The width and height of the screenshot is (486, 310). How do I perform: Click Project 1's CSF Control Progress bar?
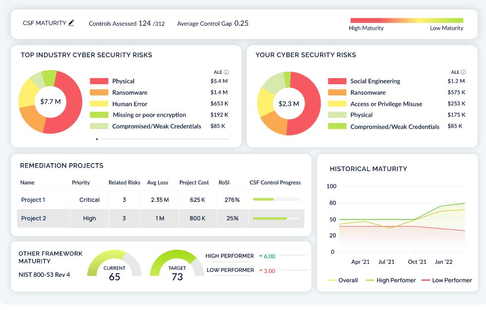pos(276,200)
